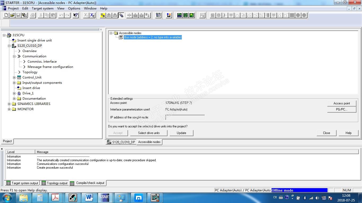Switch to the Target system output tab
Screen dimensions: 362x203
click(x=22, y=183)
